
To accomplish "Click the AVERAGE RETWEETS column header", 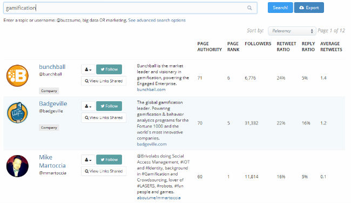I will (x=331, y=46).
